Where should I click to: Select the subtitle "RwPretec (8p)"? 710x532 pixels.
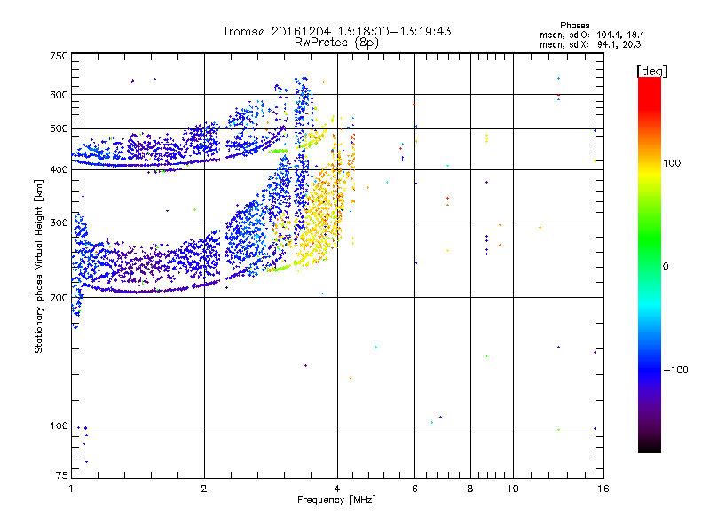coord(336,43)
